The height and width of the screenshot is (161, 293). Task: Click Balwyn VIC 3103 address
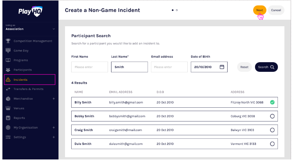tap(242, 130)
